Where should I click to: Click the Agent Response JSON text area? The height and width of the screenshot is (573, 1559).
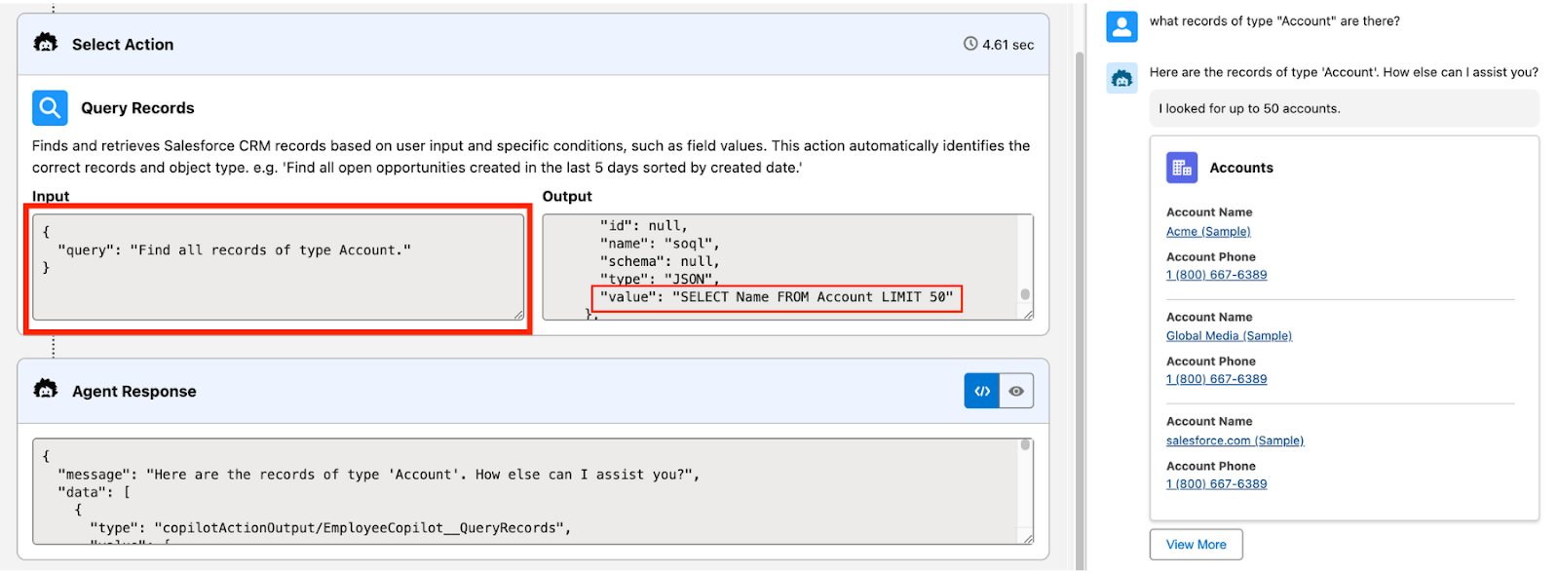pos(533,491)
